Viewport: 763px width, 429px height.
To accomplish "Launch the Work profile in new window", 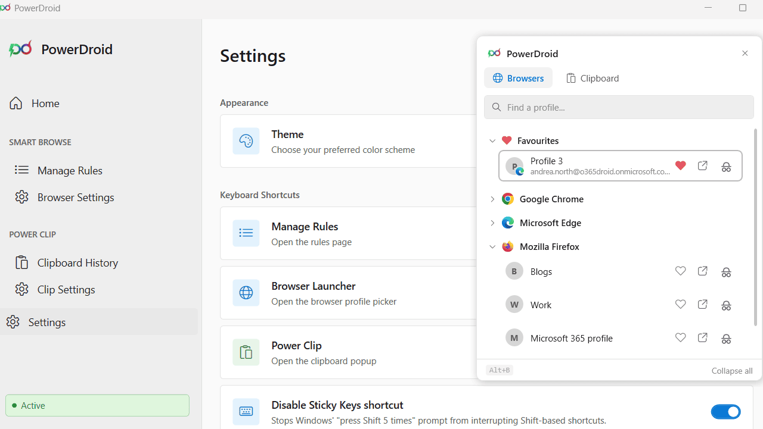I will 703,305.
